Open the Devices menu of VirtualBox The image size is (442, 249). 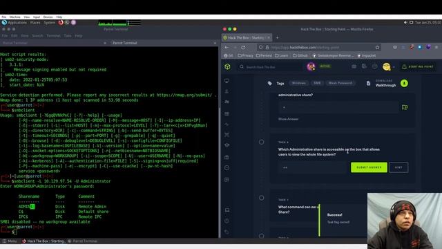[48, 17]
